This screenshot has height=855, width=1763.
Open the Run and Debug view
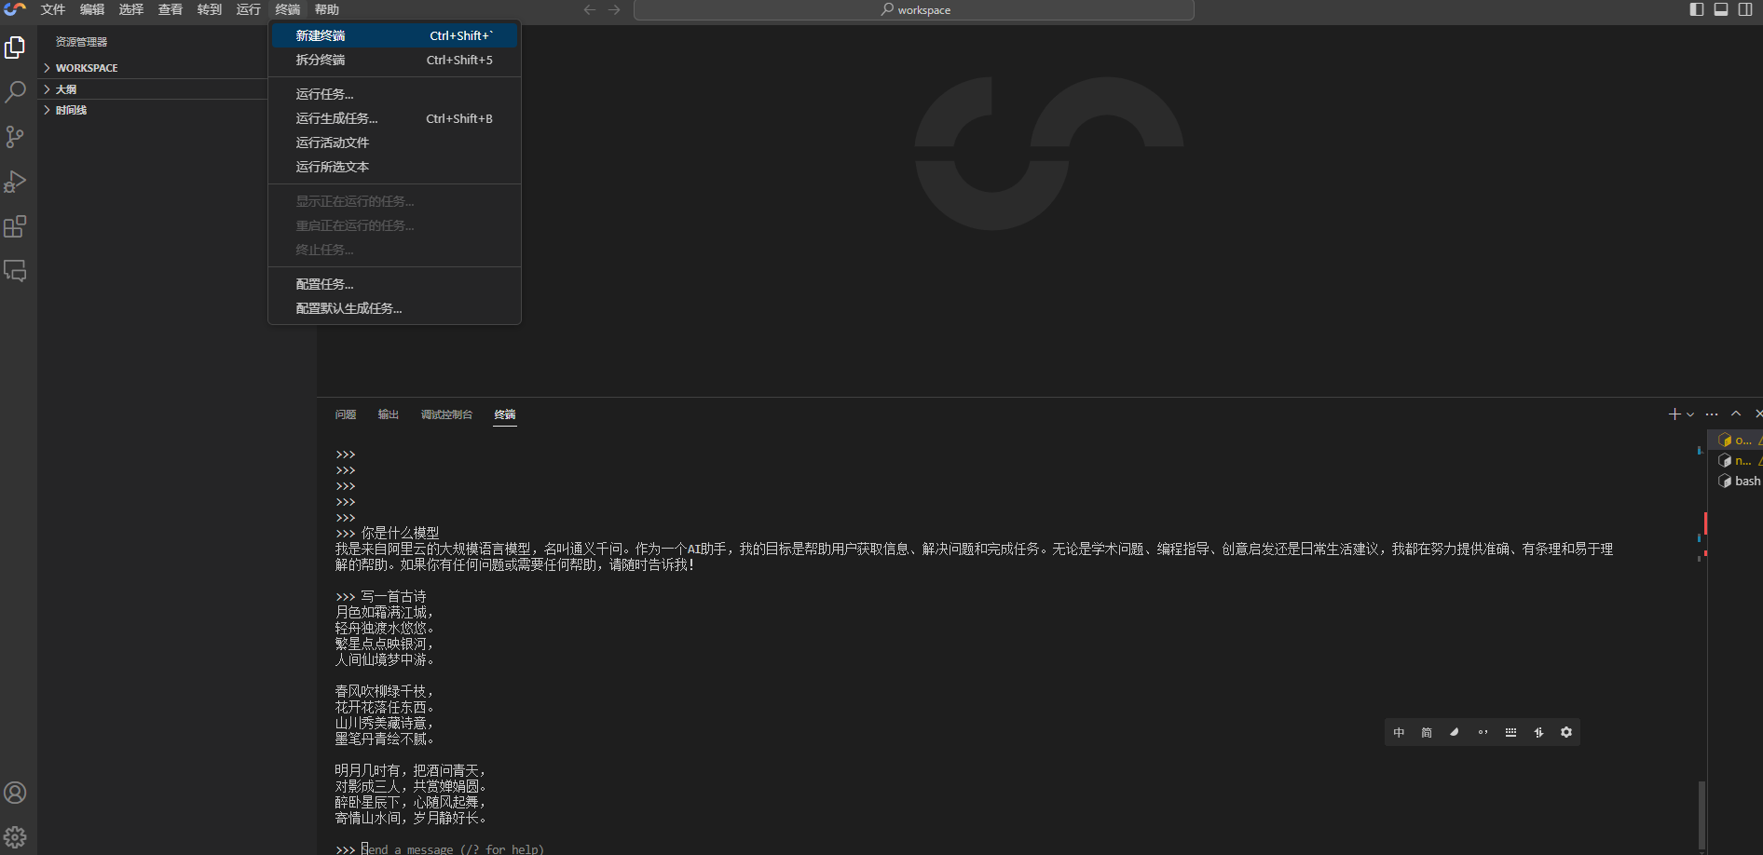15,182
